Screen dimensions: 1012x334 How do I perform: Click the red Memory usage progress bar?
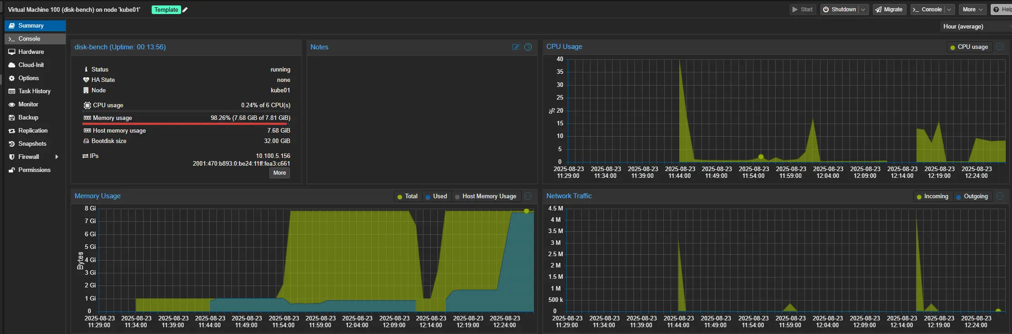tap(185, 124)
